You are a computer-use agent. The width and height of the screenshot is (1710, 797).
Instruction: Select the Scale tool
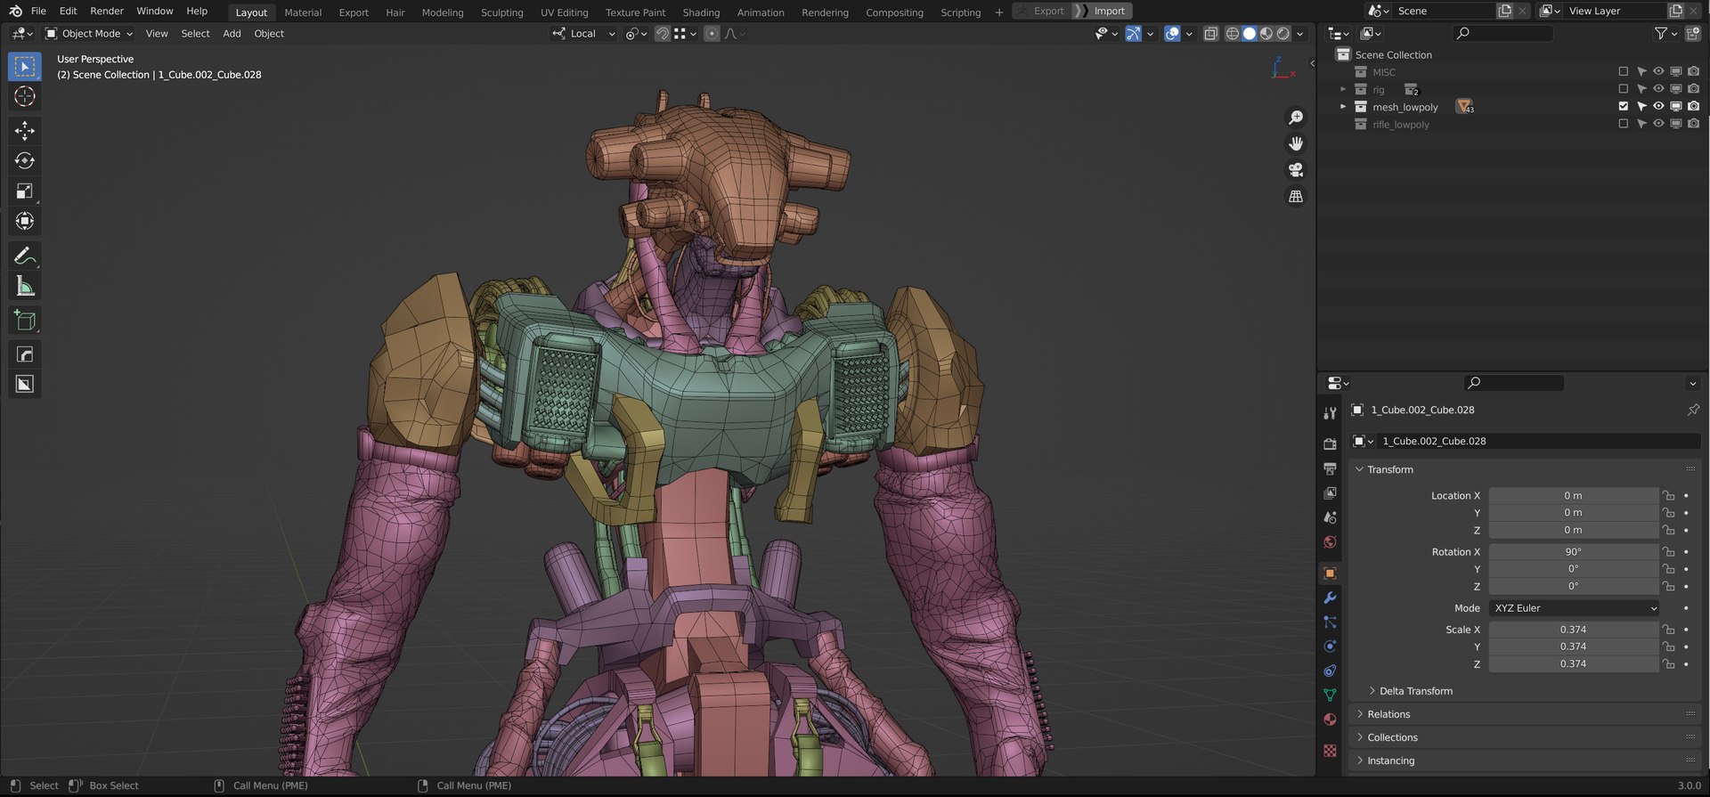[x=25, y=191]
